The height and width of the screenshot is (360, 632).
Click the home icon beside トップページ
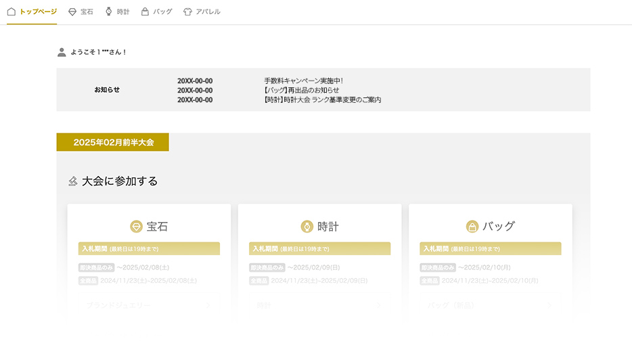(x=12, y=12)
